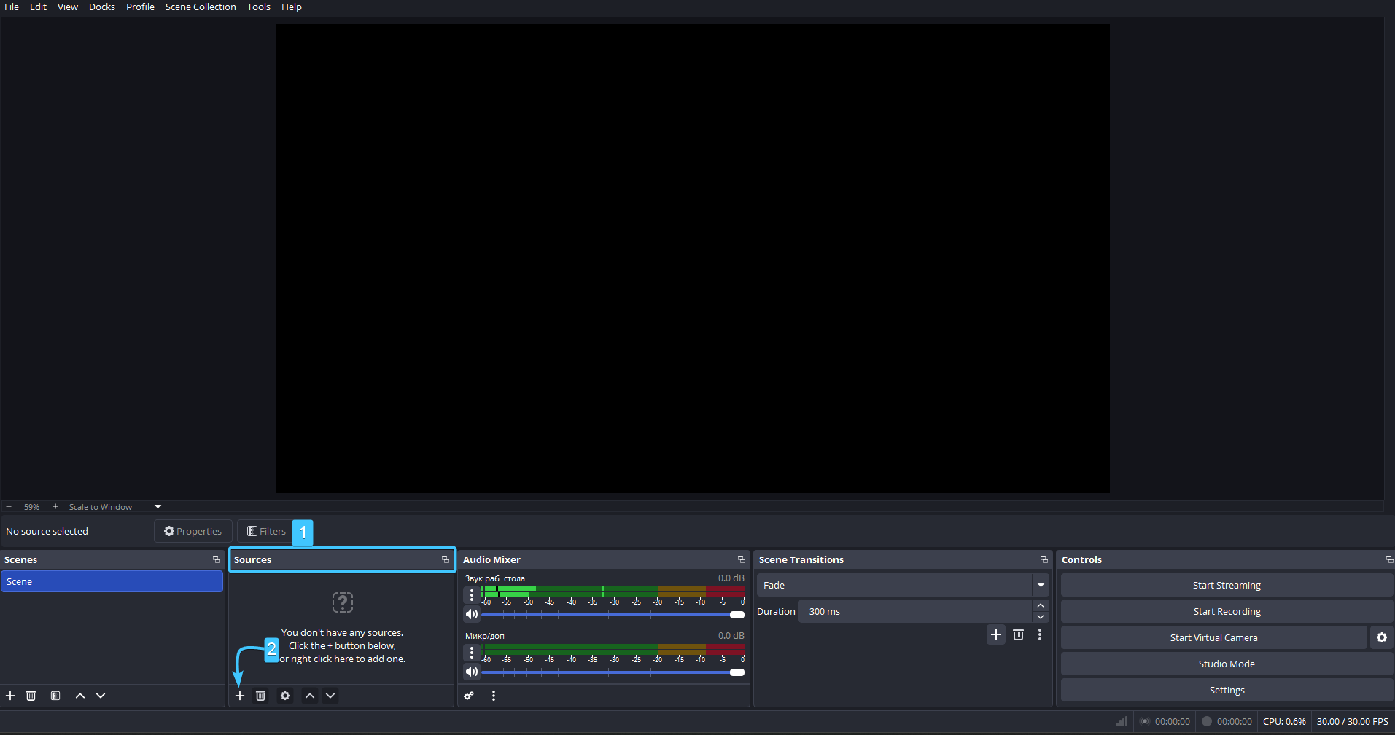The height and width of the screenshot is (735, 1395).
Task: Click Start Recording button
Action: [1226, 611]
